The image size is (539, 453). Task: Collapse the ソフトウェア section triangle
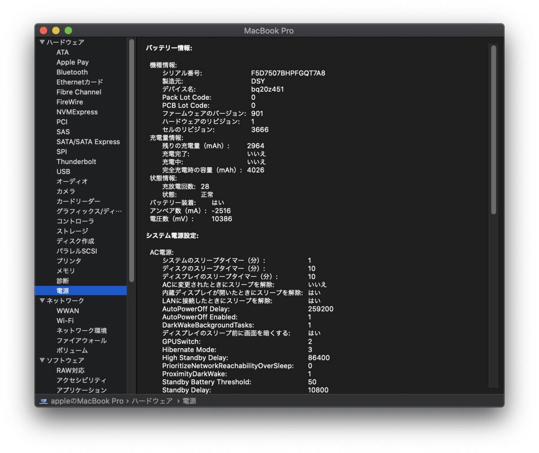42,360
